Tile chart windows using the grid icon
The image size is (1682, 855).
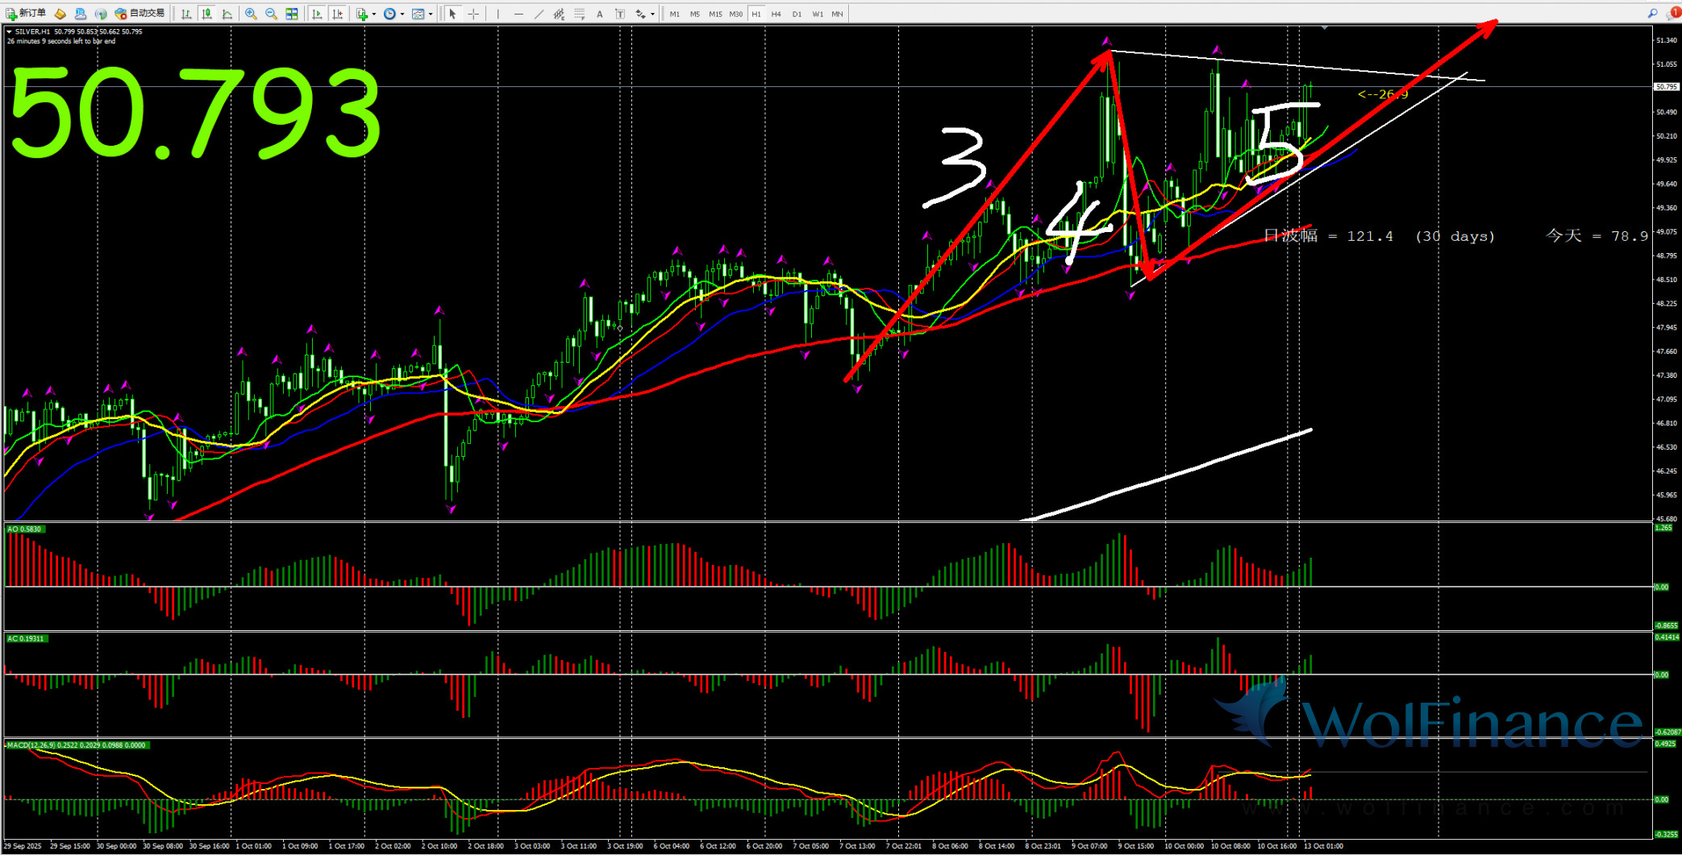tap(292, 14)
